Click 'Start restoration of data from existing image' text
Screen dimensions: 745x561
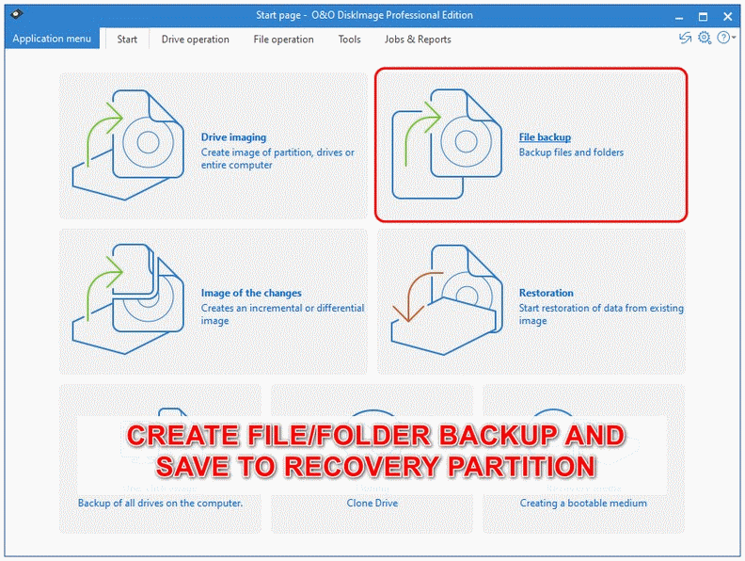[601, 314]
